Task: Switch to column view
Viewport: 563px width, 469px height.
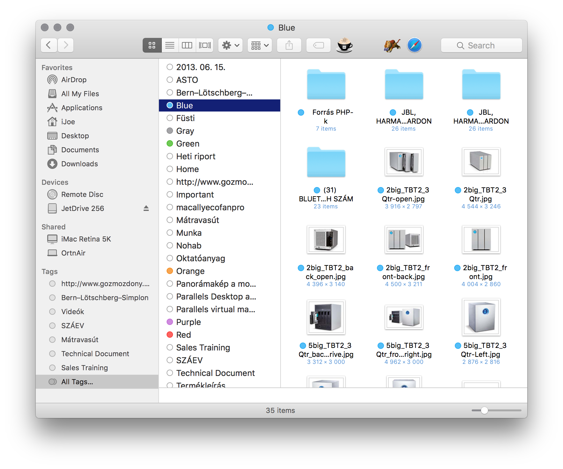Action: coord(187,45)
